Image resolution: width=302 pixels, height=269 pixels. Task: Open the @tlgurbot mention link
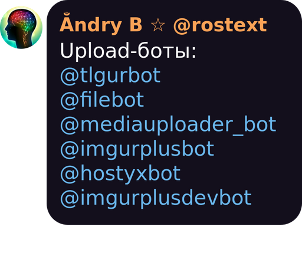tap(110, 76)
